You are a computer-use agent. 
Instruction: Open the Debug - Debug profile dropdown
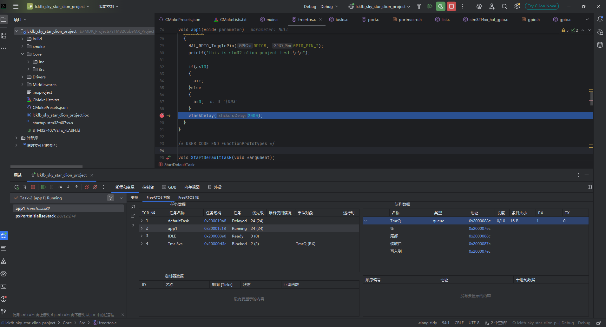(x=321, y=6)
